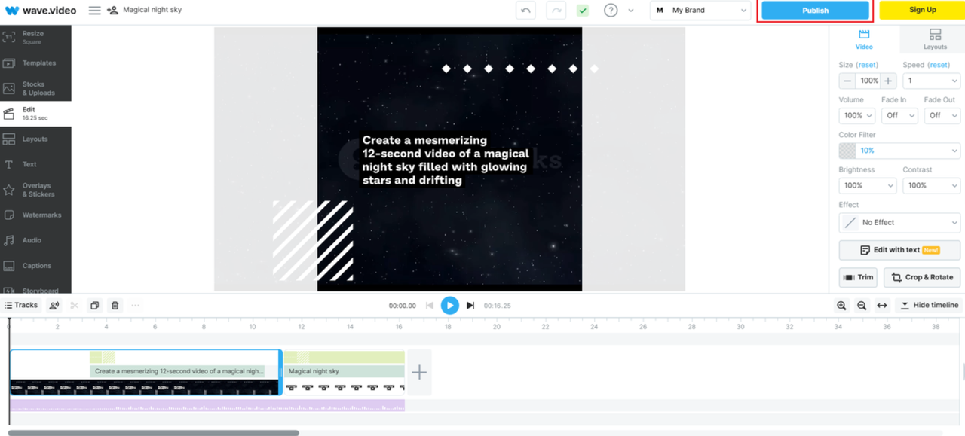The height and width of the screenshot is (436, 965).
Task: Select the 'Create a mesmerizing 12-second' text clip
Action: click(x=178, y=371)
